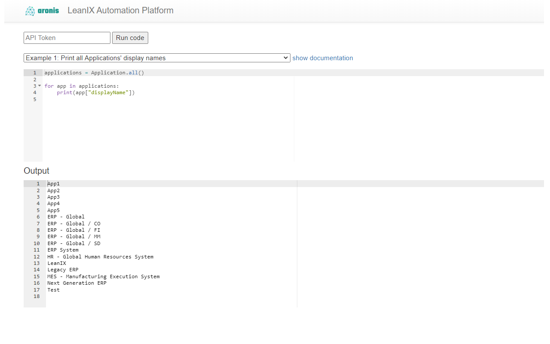The width and height of the screenshot is (550, 344).
Task: Run the code with Run code button
Action: tap(130, 38)
